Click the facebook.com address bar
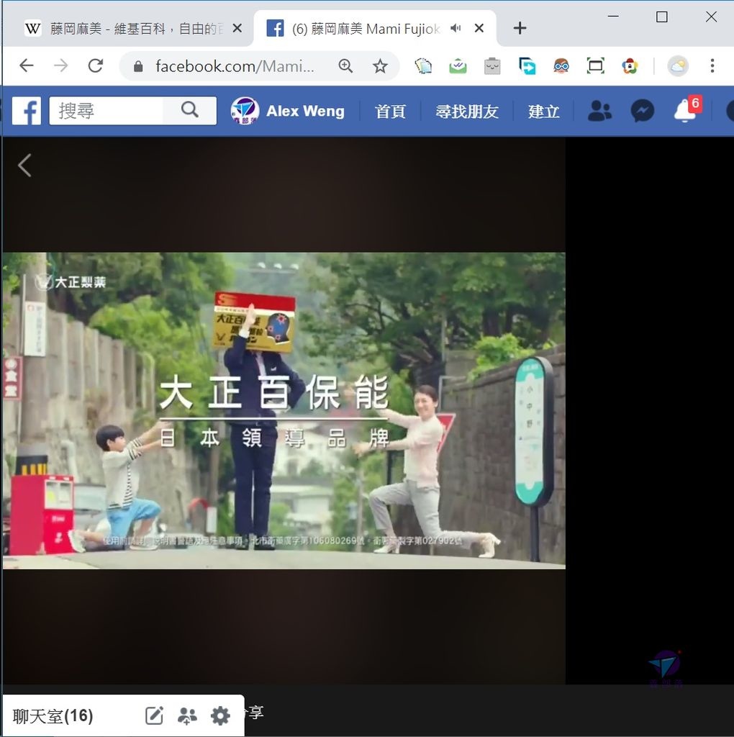This screenshot has height=737, width=734. point(235,66)
